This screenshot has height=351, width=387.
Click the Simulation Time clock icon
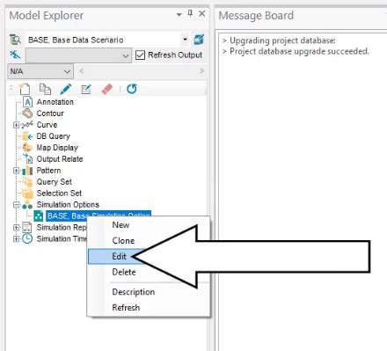pyautogui.click(x=27, y=239)
